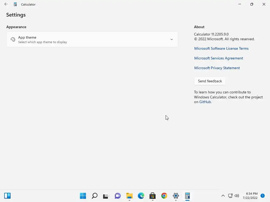
Task: Open the notification badge showing 1
Action: click(263, 196)
